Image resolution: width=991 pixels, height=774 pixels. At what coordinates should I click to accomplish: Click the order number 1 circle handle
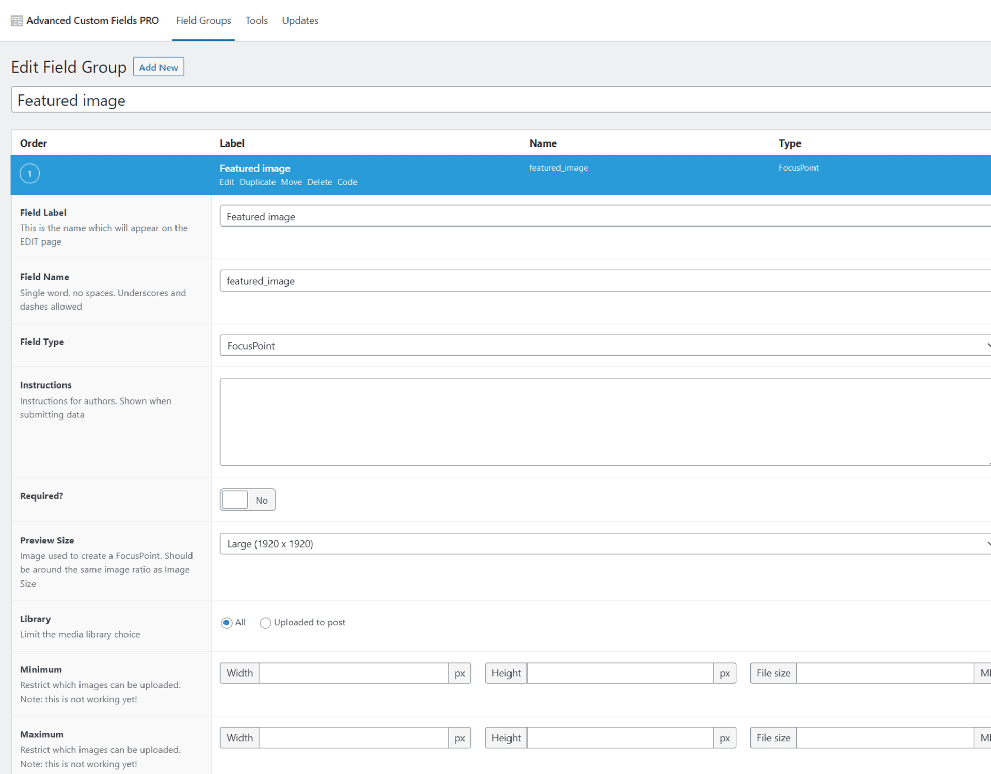click(29, 173)
